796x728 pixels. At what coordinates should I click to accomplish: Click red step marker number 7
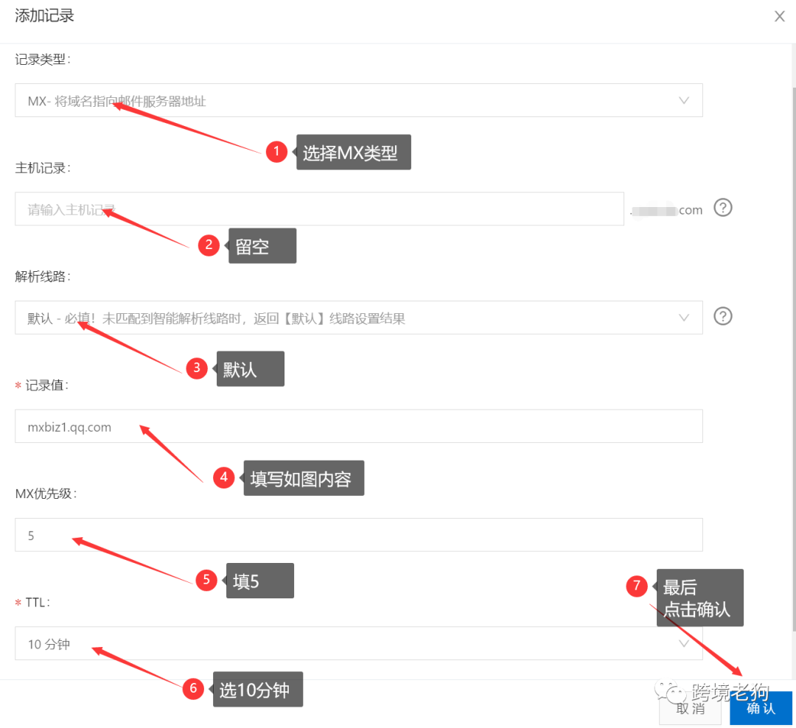tap(636, 587)
